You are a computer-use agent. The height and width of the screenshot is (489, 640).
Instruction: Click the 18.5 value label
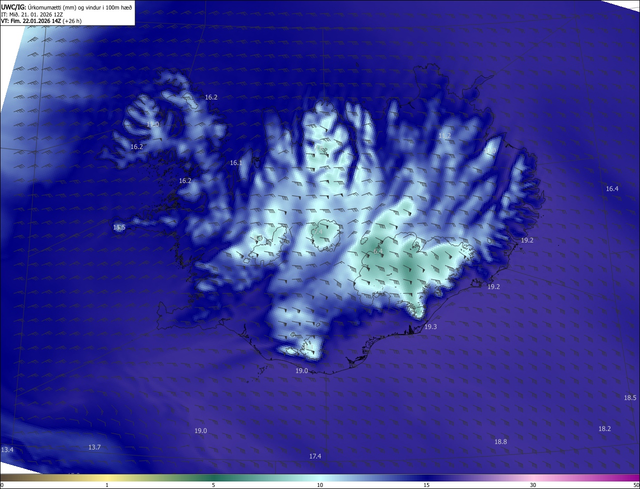630,398
